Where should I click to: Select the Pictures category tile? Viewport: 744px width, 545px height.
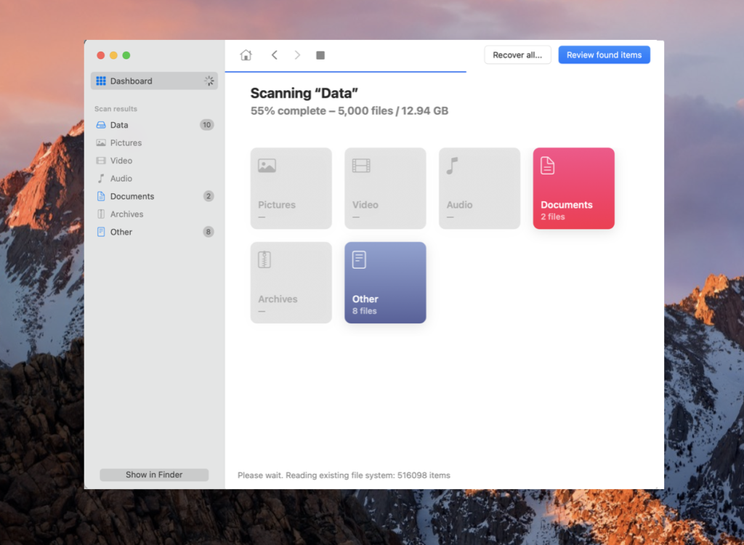(x=291, y=188)
